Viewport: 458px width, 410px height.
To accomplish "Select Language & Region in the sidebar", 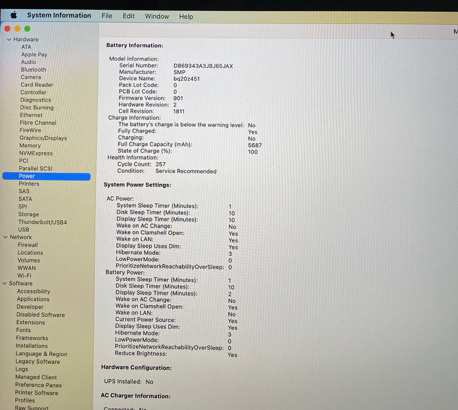I will 42,354.
